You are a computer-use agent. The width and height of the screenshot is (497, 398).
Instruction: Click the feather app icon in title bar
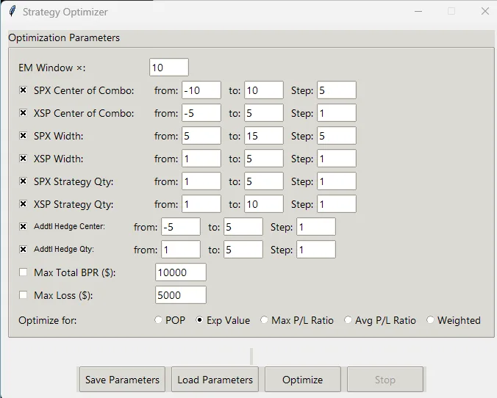[12, 12]
